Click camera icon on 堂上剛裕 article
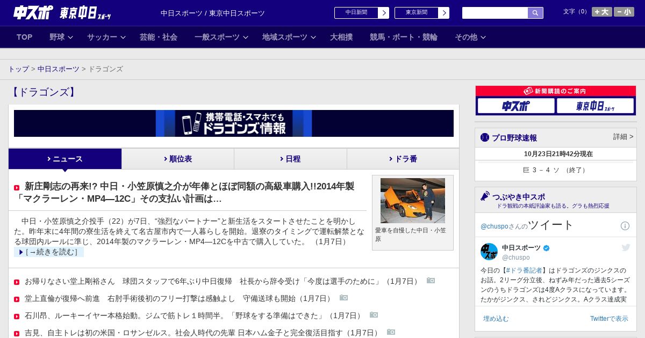 point(431,281)
